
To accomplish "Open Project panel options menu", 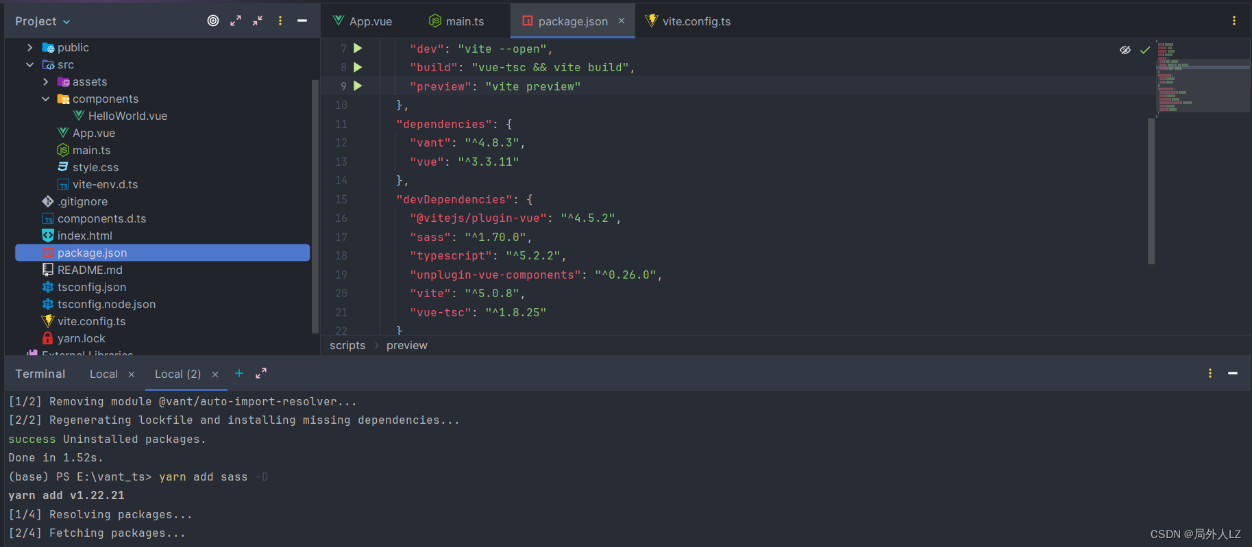I will (280, 21).
